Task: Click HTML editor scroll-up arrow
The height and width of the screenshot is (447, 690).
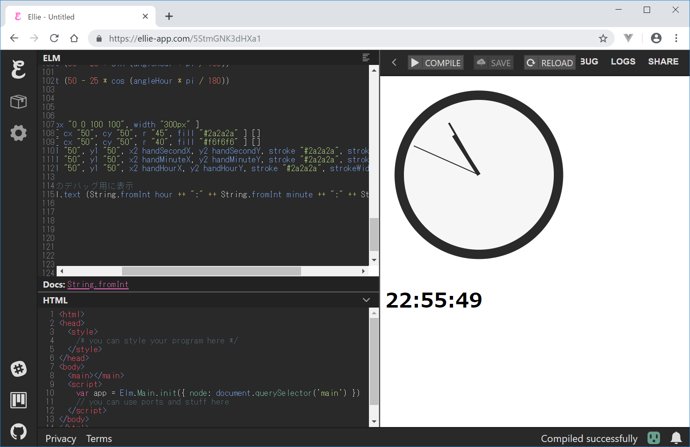Action: point(374,313)
